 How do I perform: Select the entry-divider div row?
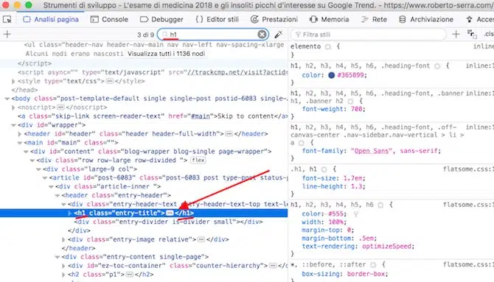[x=144, y=222]
